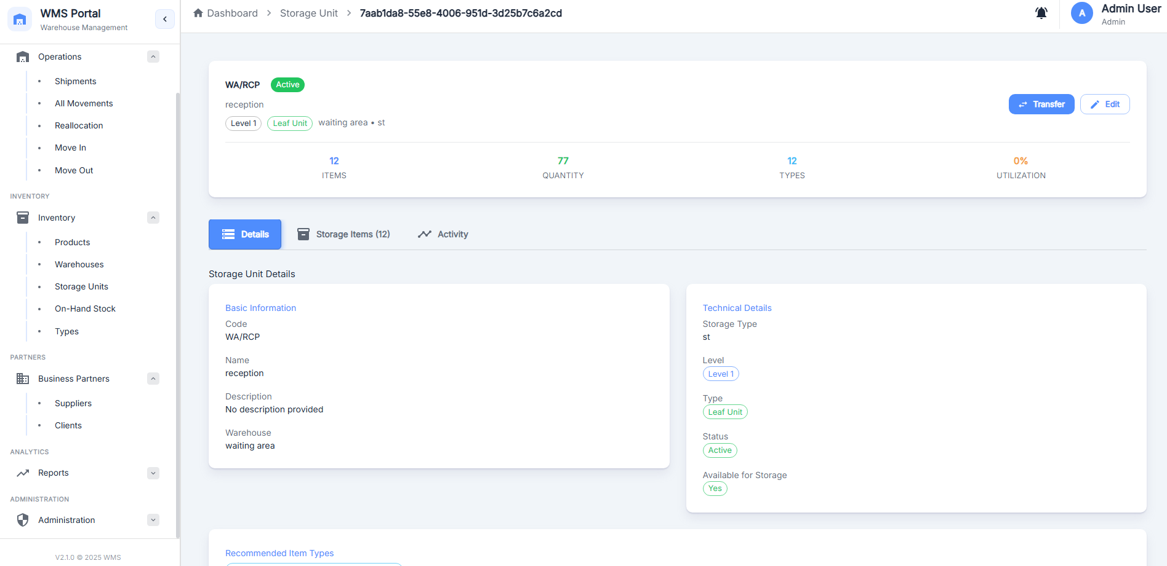Screen dimensions: 1167x566
Task: Collapse the Operations menu section
Action: click(x=153, y=57)
